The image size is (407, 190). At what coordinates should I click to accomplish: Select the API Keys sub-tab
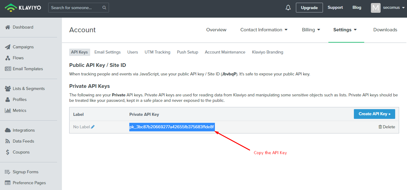coord(80,52)
